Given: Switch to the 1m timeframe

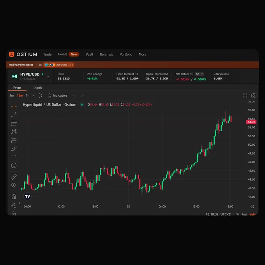Looking at the screenshot, I should pos(12,95).
